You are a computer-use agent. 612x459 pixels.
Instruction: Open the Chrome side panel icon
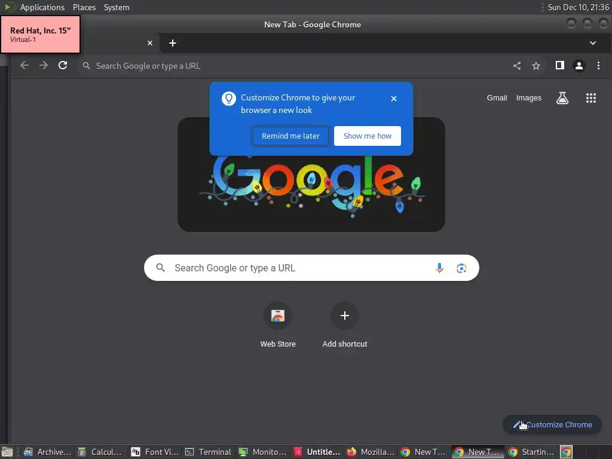559,65
